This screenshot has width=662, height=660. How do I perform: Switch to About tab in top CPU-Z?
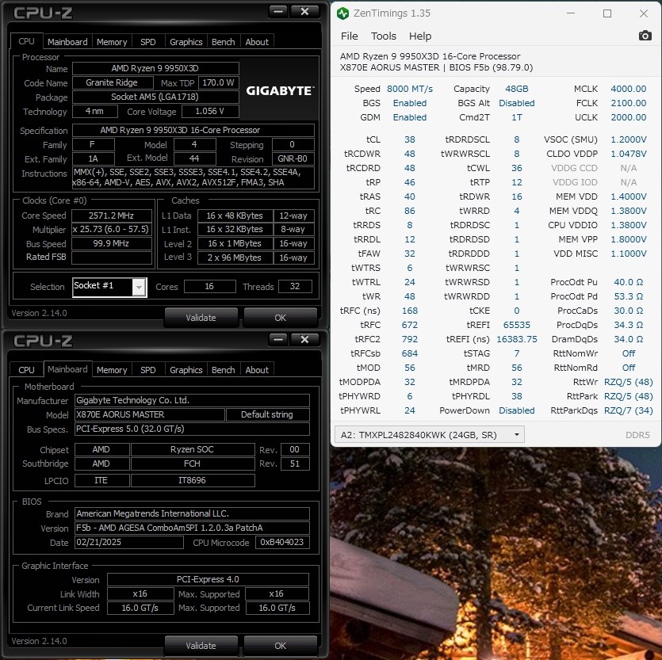pos(257,42)
